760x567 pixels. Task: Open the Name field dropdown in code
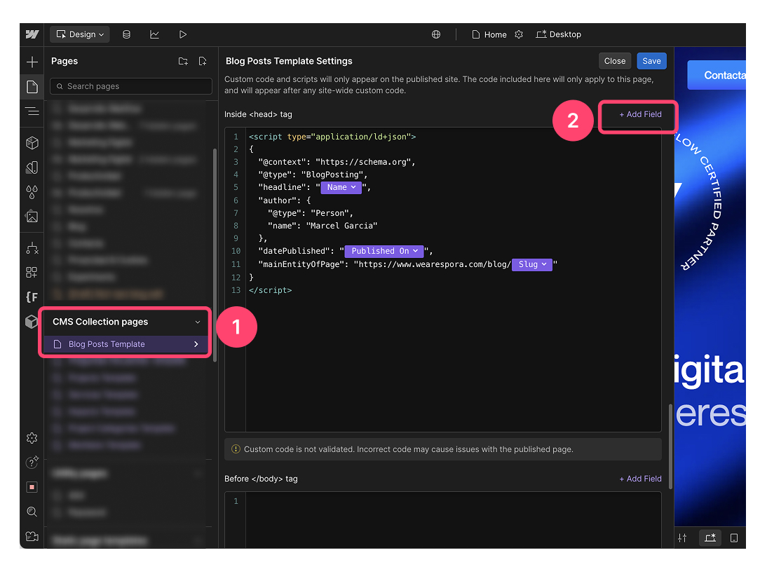coord(341,187)
